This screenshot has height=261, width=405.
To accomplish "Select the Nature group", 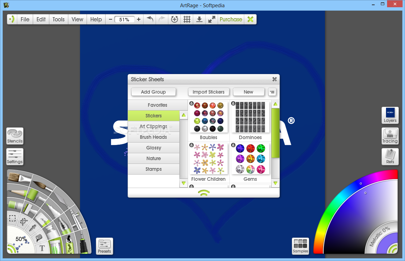I will pyautogui.click(x=154, y=158).
